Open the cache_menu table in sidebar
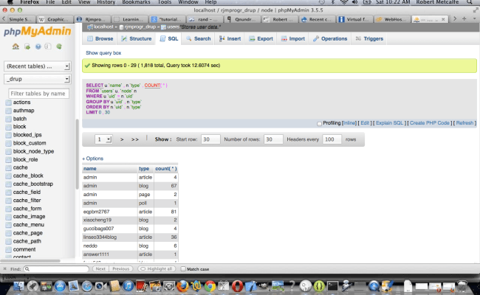 [29, 225]
